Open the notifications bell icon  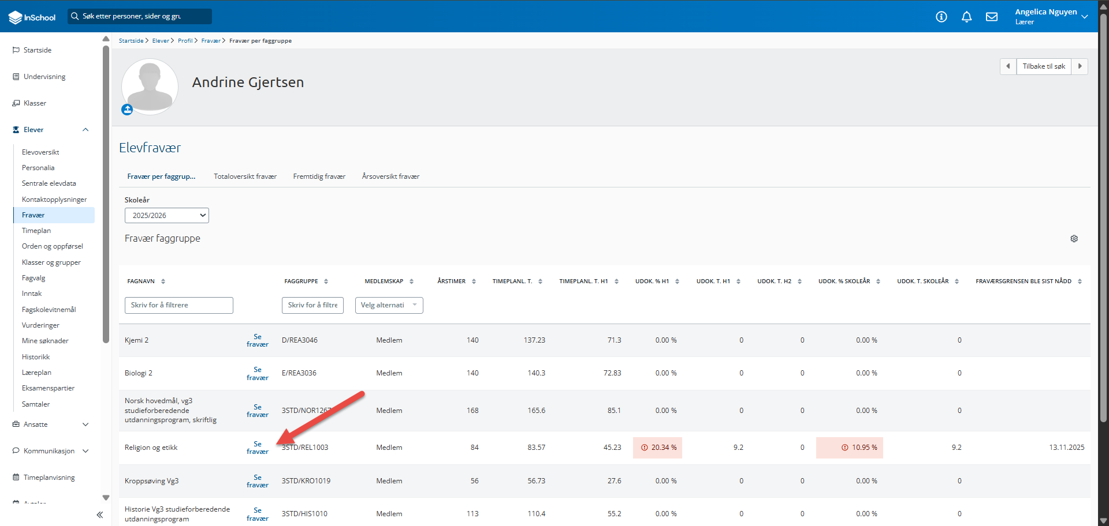(x=966, y=17)
